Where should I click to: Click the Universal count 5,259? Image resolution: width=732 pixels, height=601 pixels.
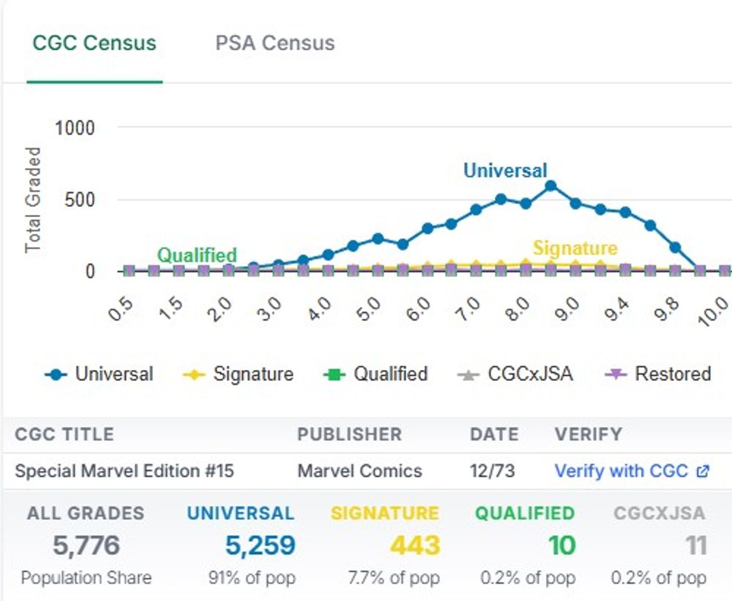(260, 546)
